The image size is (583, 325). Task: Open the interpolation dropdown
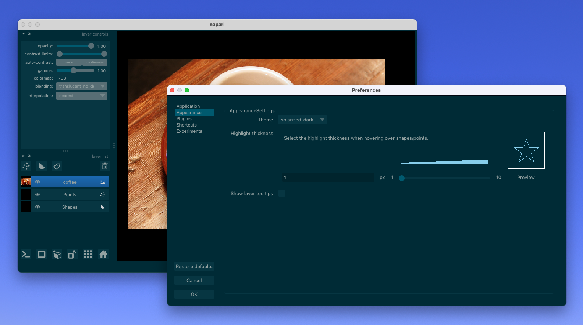(82, 96)
